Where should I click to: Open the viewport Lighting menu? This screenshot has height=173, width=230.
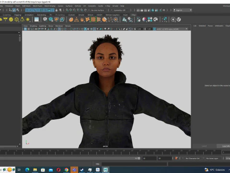tap(43, 26)
